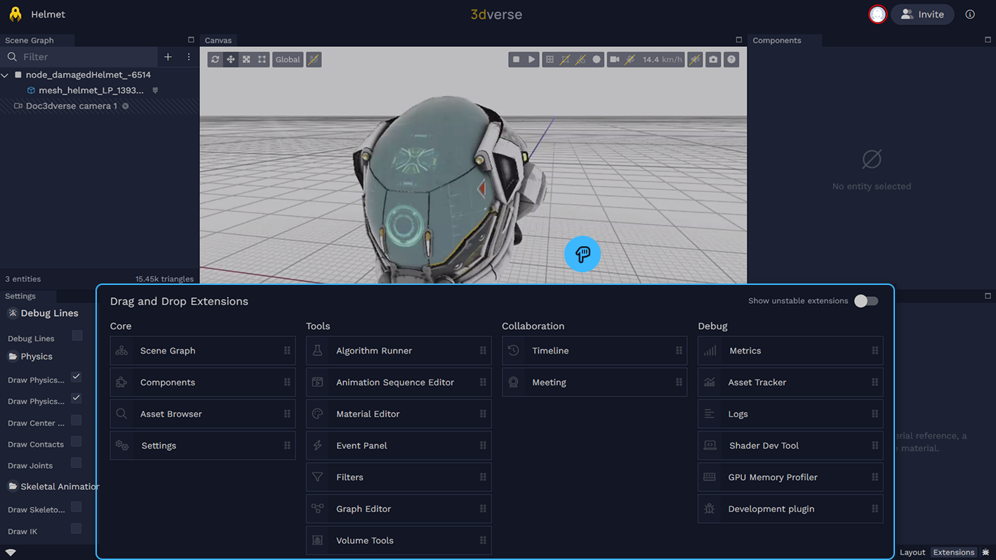Image resolution: width=996 pixels, height=560 pixels.
Task: Open the Scene Graph three-dot menu
Action: pos(188,57)
